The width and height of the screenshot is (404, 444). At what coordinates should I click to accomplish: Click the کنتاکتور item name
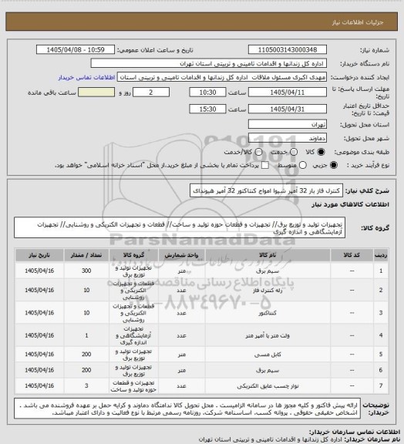(268, 313)
